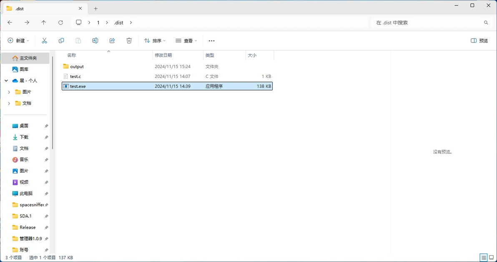This screenshot has height=262, width=497.
Task: Click folder 1 in the address path
Action: pos(98,22)
